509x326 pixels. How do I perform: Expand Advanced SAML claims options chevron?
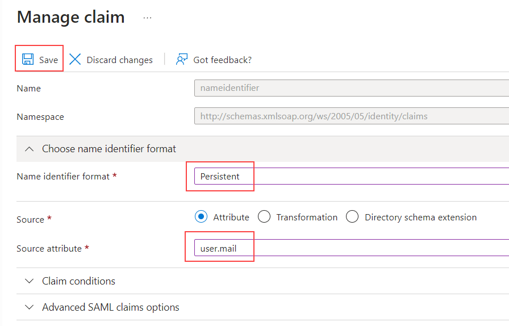click(x=28, y=307)
